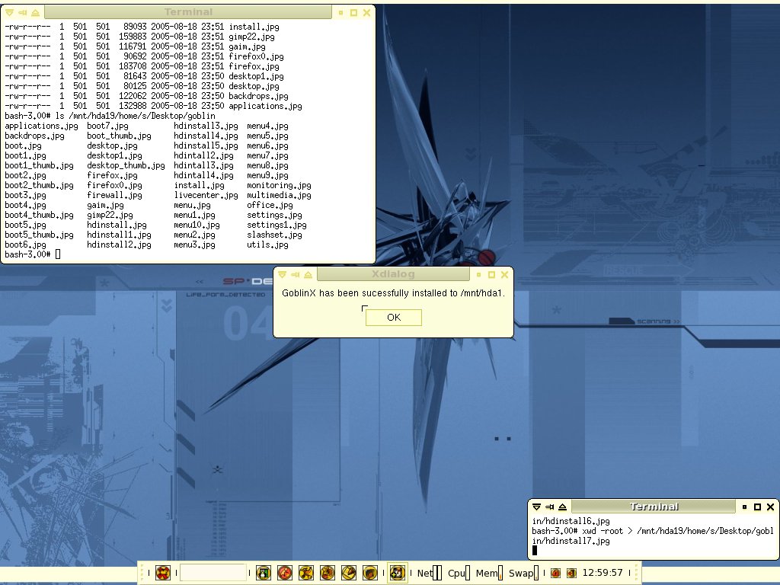Click the row with size 159883
Image resolution: width=780 pixels, height=585 pixels.
point(139,37)
